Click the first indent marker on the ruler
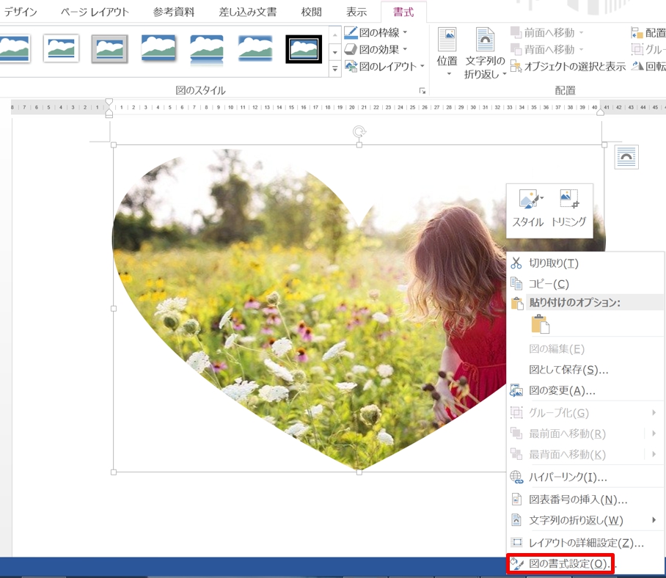The width and height of the screenshot is (666, 578). 109,101
